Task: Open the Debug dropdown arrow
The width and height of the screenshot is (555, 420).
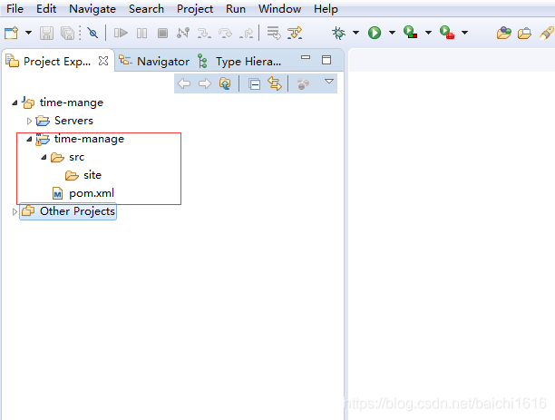Action: click(355, 33)
